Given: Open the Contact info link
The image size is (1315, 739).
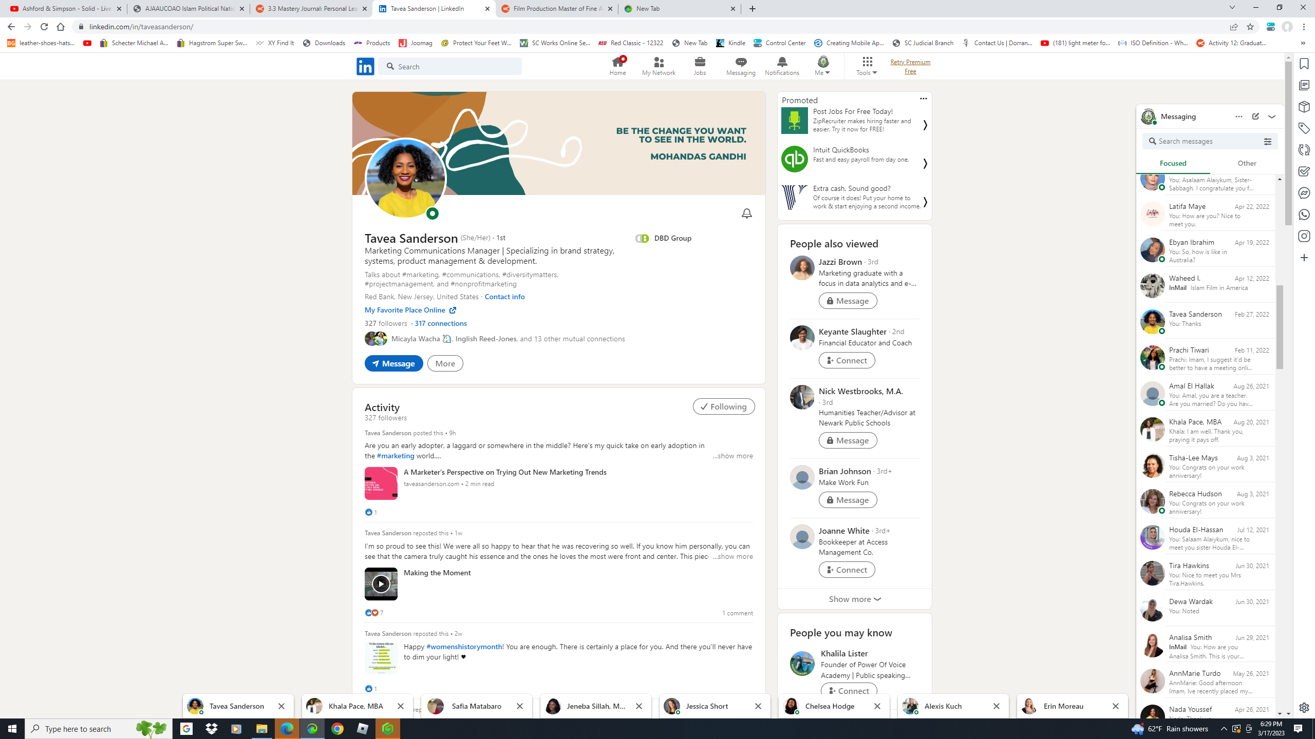Looking at the screenshot, I should click(504, 297).
